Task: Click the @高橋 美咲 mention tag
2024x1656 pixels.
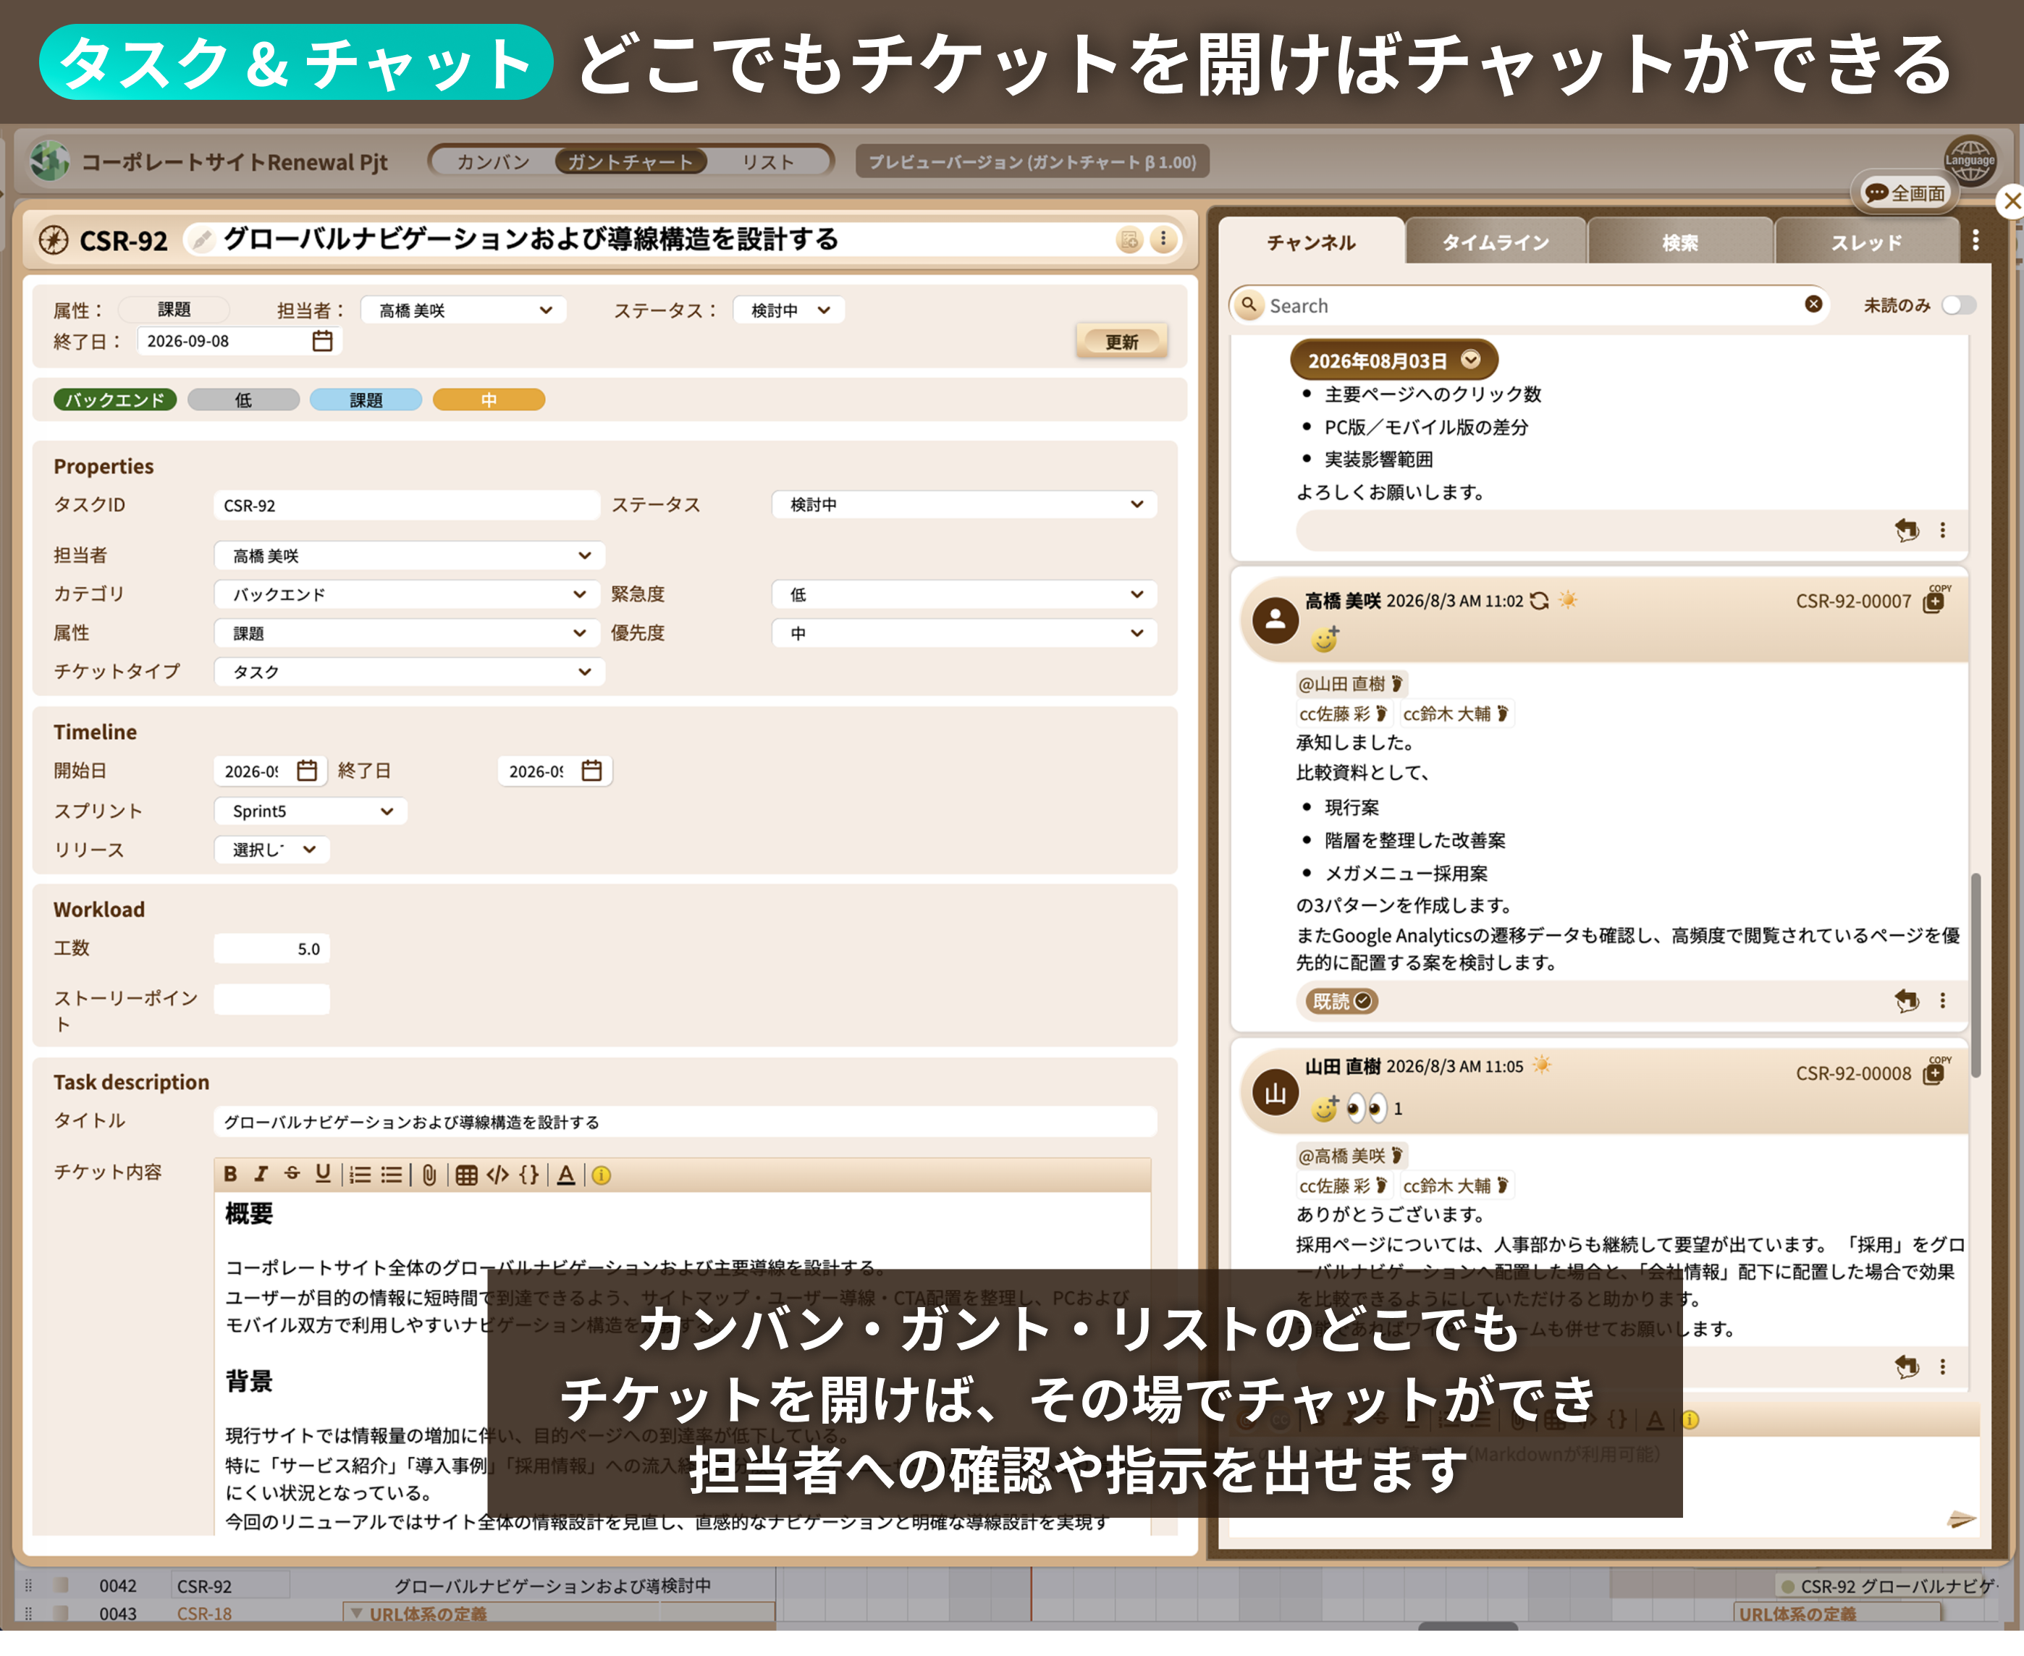Action: (x=1351, y=1155)
